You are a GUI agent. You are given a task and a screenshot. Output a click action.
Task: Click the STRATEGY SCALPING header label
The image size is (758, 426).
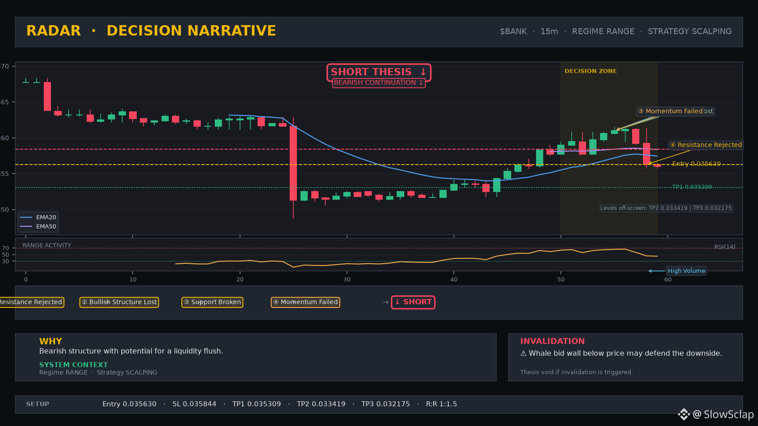689,32
